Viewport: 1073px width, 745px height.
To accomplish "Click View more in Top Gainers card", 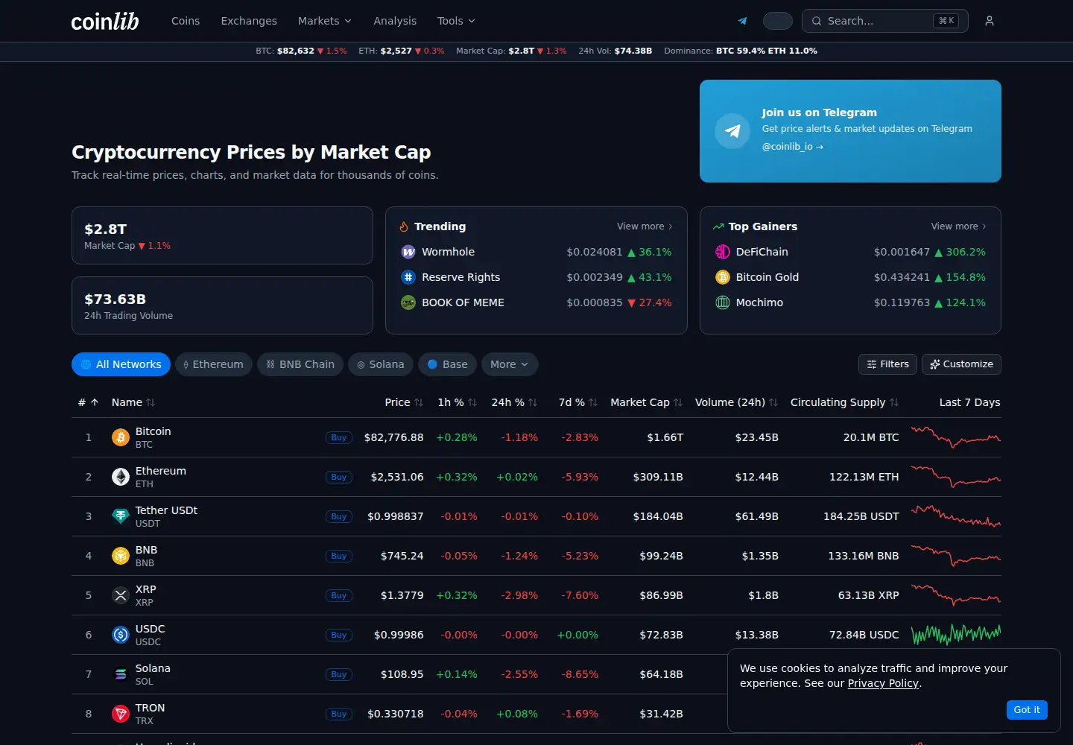I will 959,226.
